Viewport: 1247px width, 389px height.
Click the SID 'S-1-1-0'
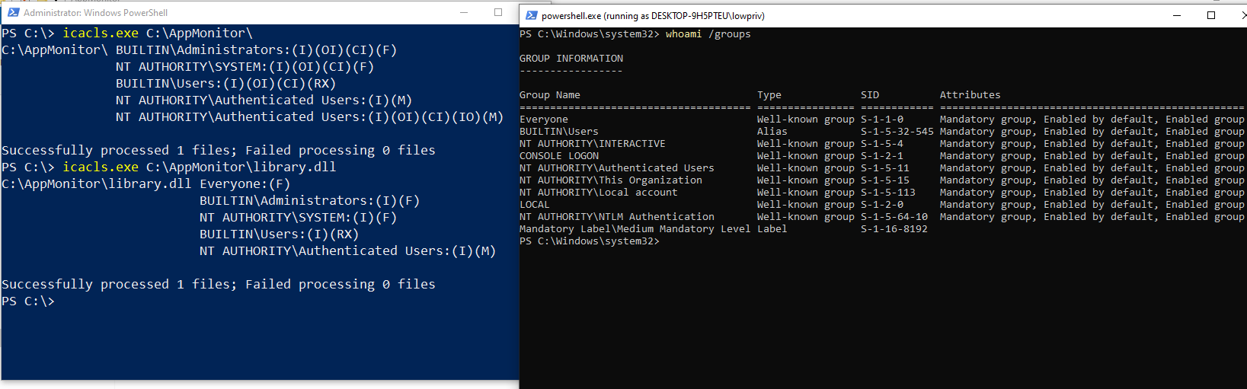pyautogui.click(x=882, y=120)
